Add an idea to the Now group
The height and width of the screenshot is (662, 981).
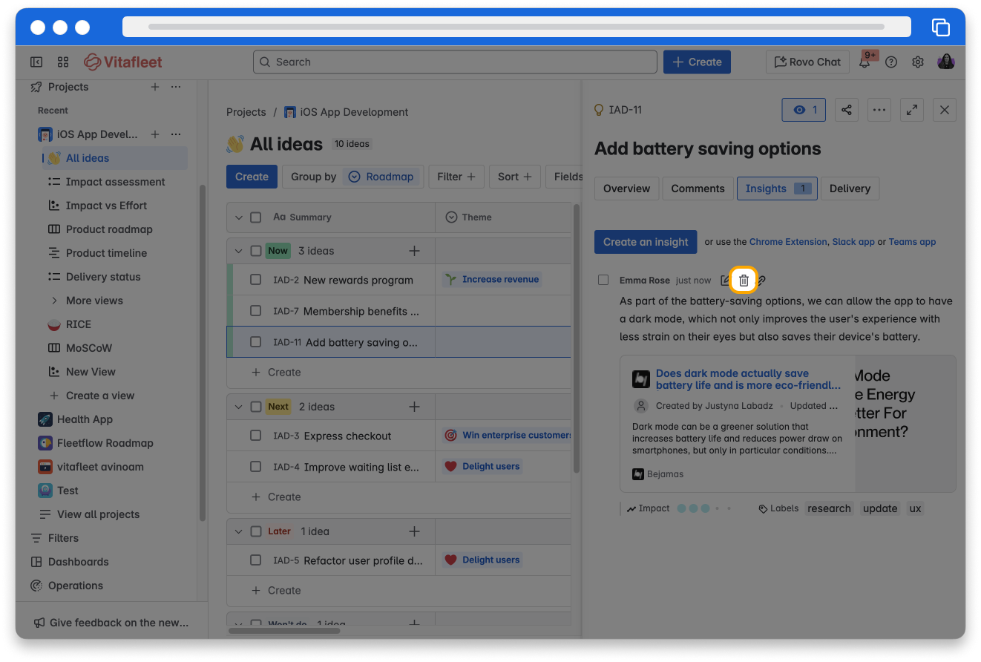(414, 251)
